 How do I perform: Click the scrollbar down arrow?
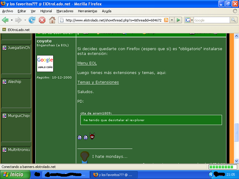pyautogui.click(x=236, y=161)
